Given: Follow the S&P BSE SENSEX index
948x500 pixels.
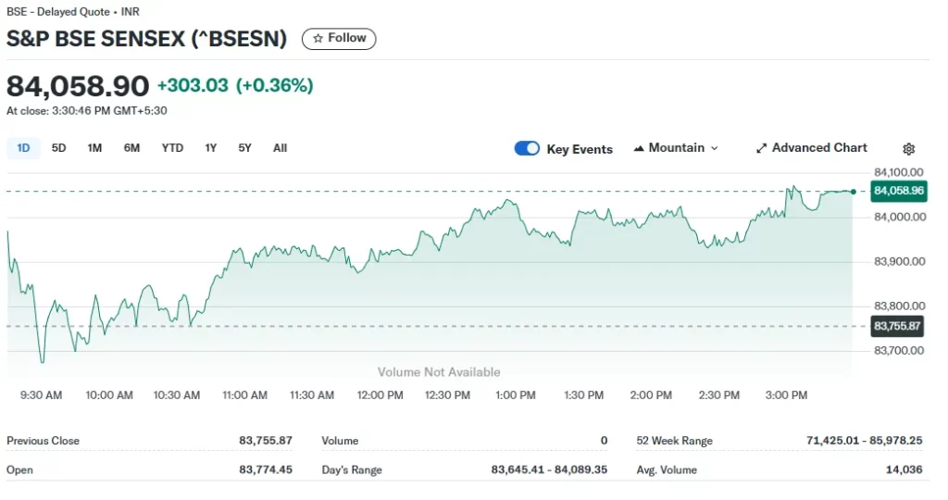Looking at the screenshot, I should pyautogui.click(x=339, y=39).
